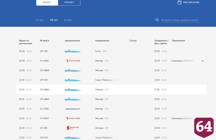Select the 16 окт date
This screenshot has width=216, height=140.
tap(54, 20)
